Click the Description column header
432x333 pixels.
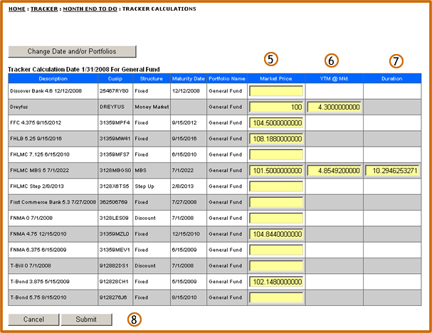click(53, 78)
